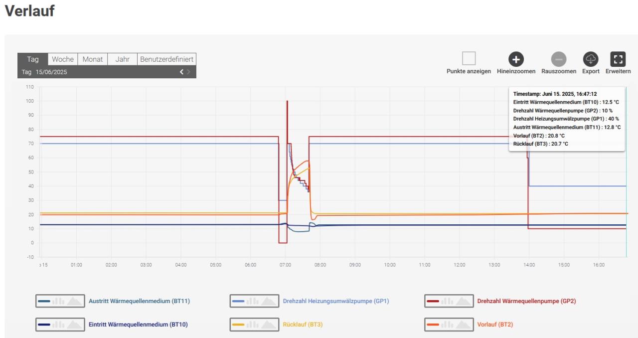Click the Rauszoomen minus icon

point(558,59)
